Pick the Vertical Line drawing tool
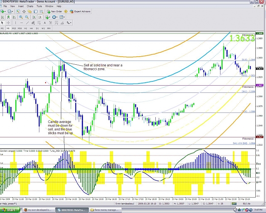 (x=15, y=23)
